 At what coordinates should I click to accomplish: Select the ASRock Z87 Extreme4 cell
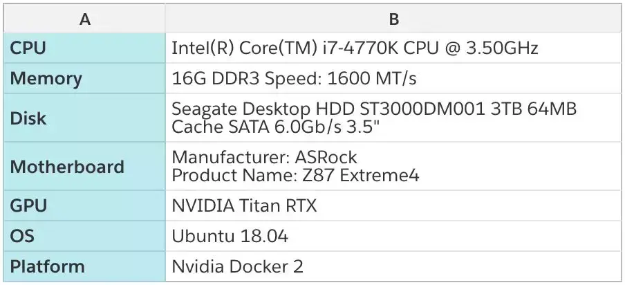pyautogui.click(x=393, y=167)
